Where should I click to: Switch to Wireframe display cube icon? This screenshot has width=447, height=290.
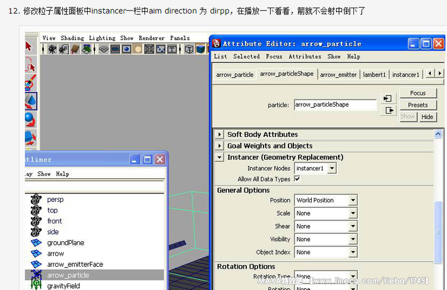[189, 49]
